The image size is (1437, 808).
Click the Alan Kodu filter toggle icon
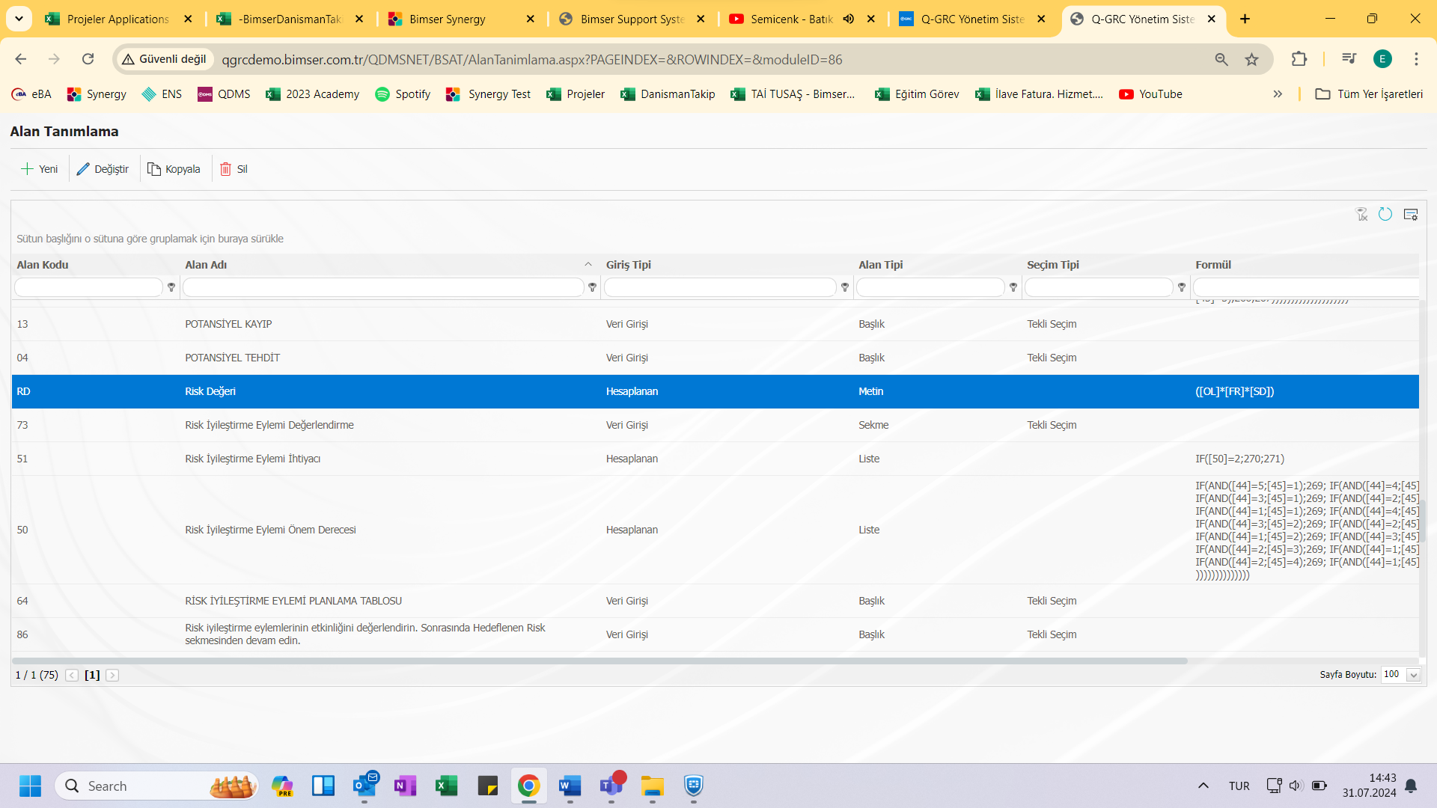click(170, 287)
